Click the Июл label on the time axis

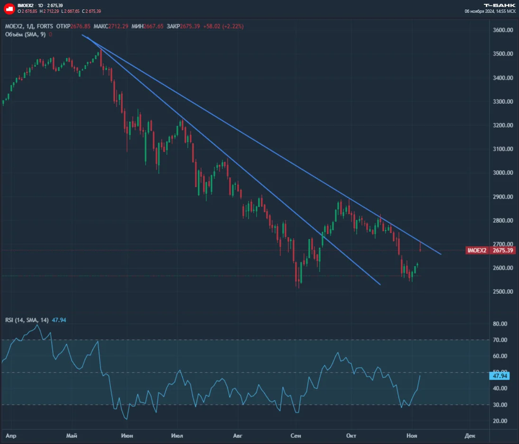coord(177,436)
